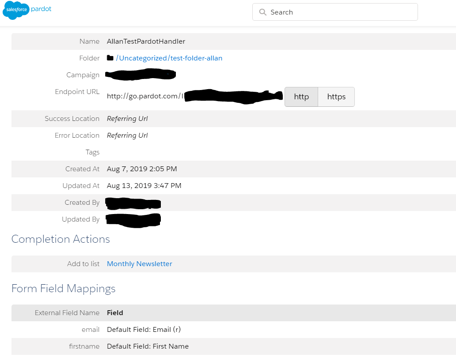Click the Success Location Referring Url value

click(x=127, y=119)
